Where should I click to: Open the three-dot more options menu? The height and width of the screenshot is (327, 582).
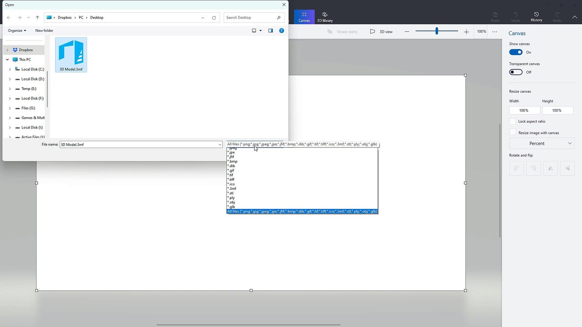(x=495, y=32)
